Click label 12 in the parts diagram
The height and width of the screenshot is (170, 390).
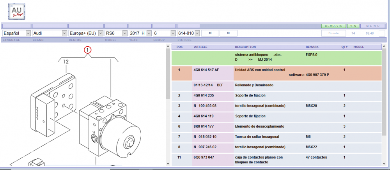(x=66, y=62)
